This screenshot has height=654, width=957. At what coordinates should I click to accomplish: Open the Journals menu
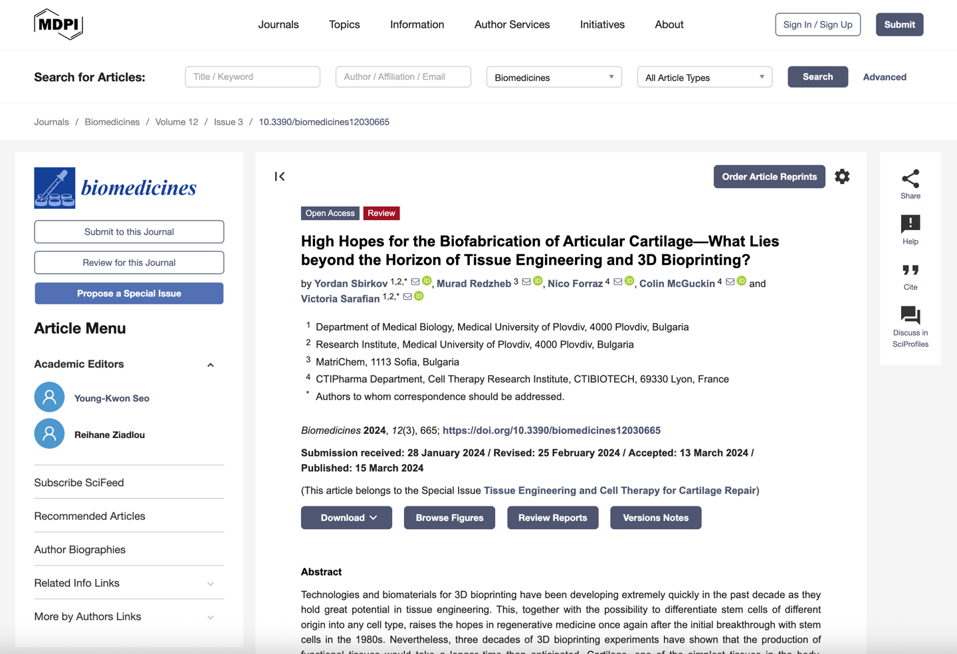point(278,25)
